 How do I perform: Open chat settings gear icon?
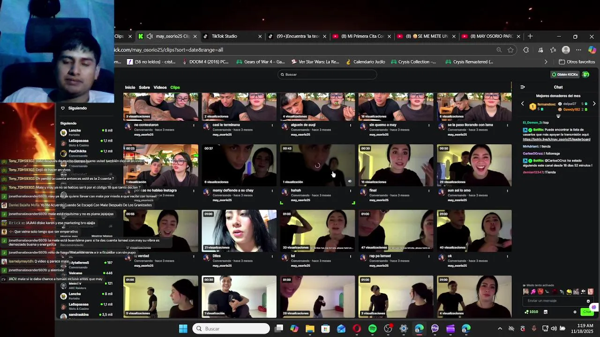[x=575, y=312]
